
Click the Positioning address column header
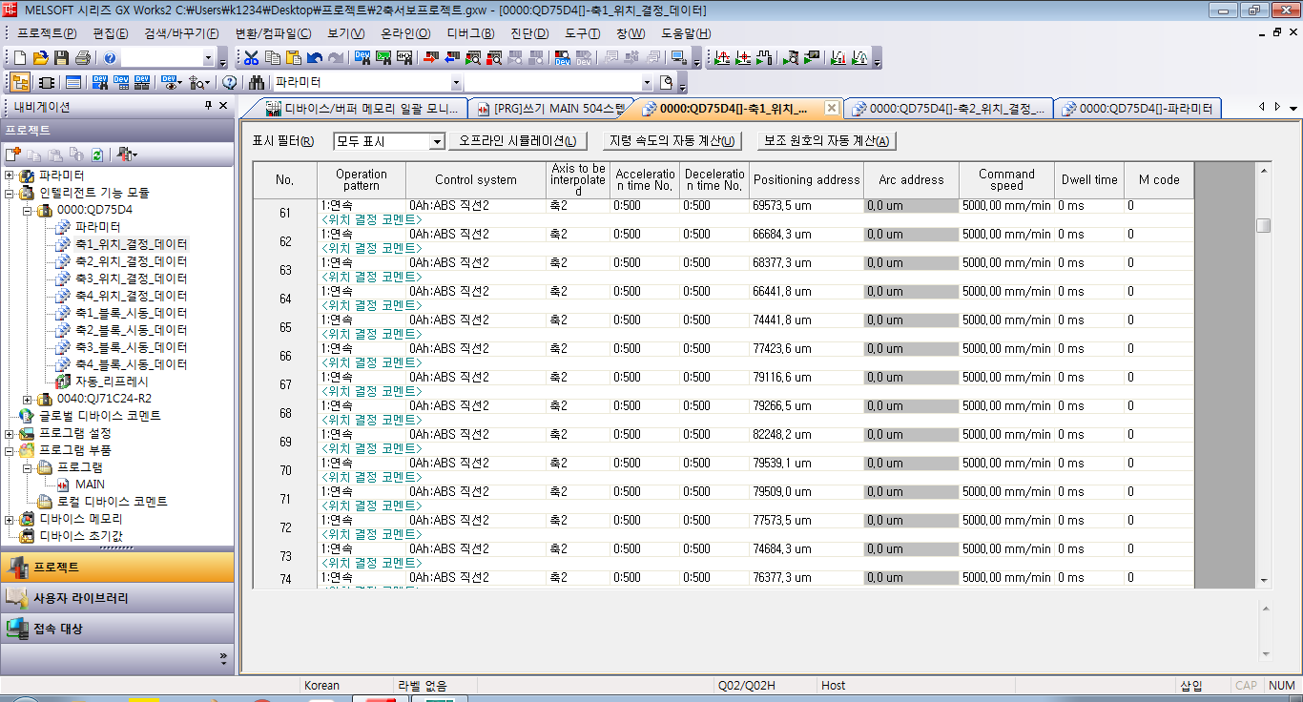pyautogui.click(x=806, y=179)
